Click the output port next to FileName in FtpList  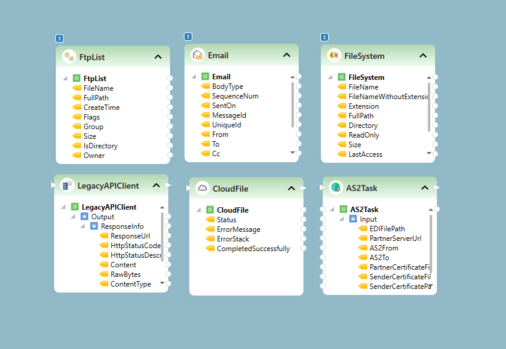tap(170, 88)
